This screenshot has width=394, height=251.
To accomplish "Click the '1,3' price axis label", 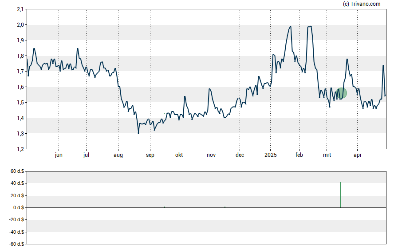I will tap(20, 134).
